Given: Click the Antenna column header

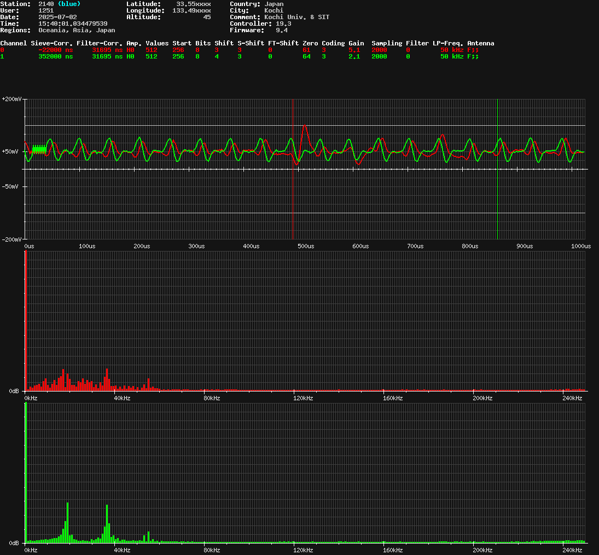Looking at the screenshot, I should point(481,43).
